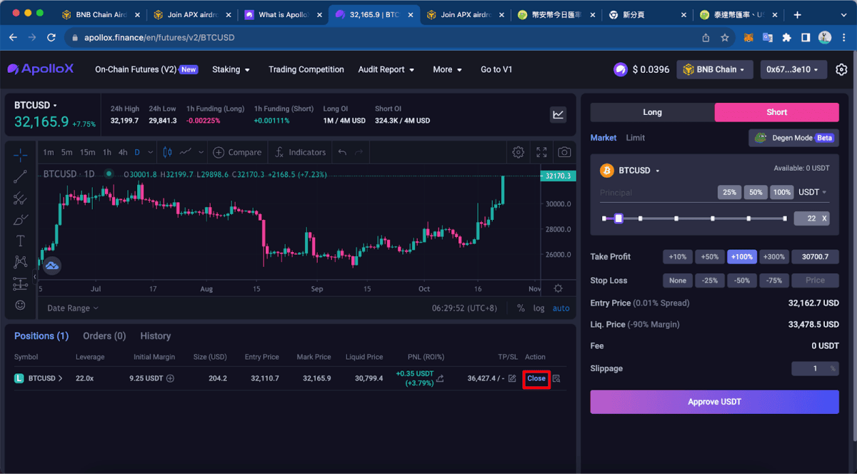Open the candlestick chart type selector

coord(168,152)
